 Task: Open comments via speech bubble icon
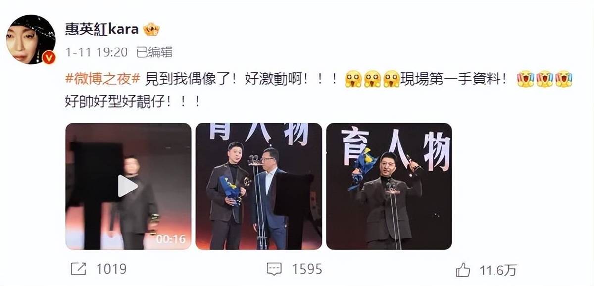(274, 269)
